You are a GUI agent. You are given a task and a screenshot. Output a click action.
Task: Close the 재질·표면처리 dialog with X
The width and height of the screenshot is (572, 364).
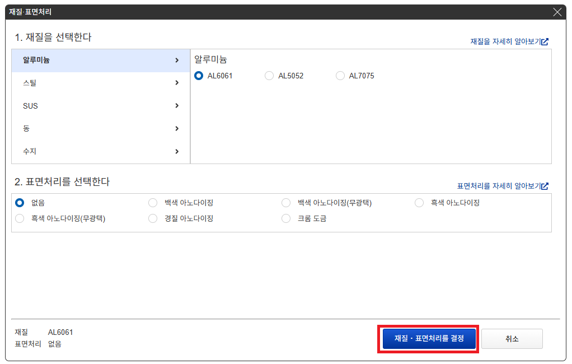click(x=557, y=12)
